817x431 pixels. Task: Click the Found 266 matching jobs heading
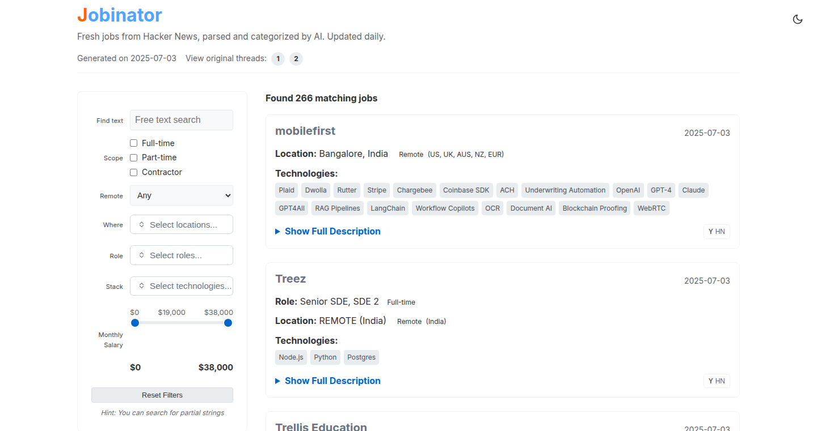[321, 98]
